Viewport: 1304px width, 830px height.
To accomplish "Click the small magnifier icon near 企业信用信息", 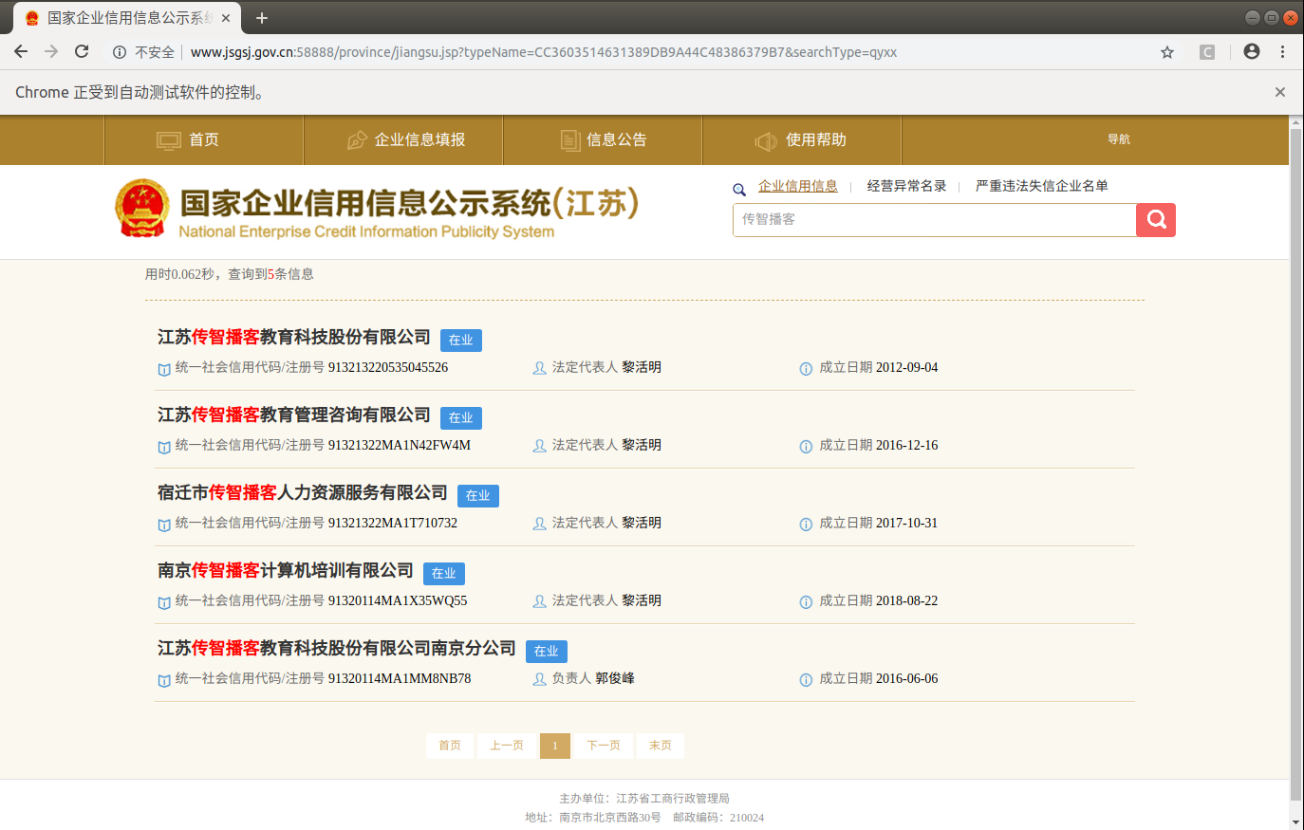I will coord(739,190).
